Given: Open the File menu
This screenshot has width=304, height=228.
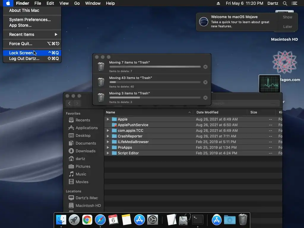Looking at the screenshot, I should pyautogui.click(x=38, y=3).
